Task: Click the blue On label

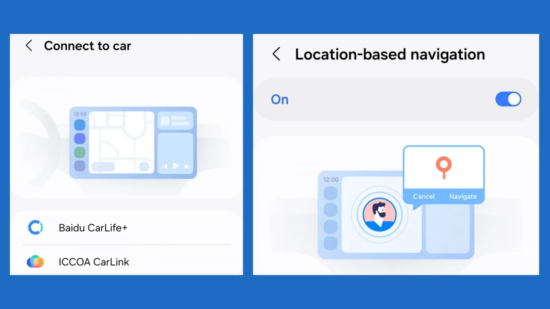Action: (280, 99)
